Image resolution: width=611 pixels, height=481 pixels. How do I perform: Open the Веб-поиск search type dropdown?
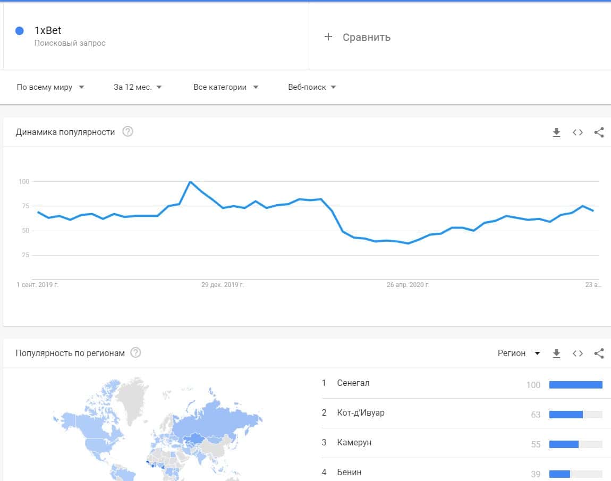point(312,87)
